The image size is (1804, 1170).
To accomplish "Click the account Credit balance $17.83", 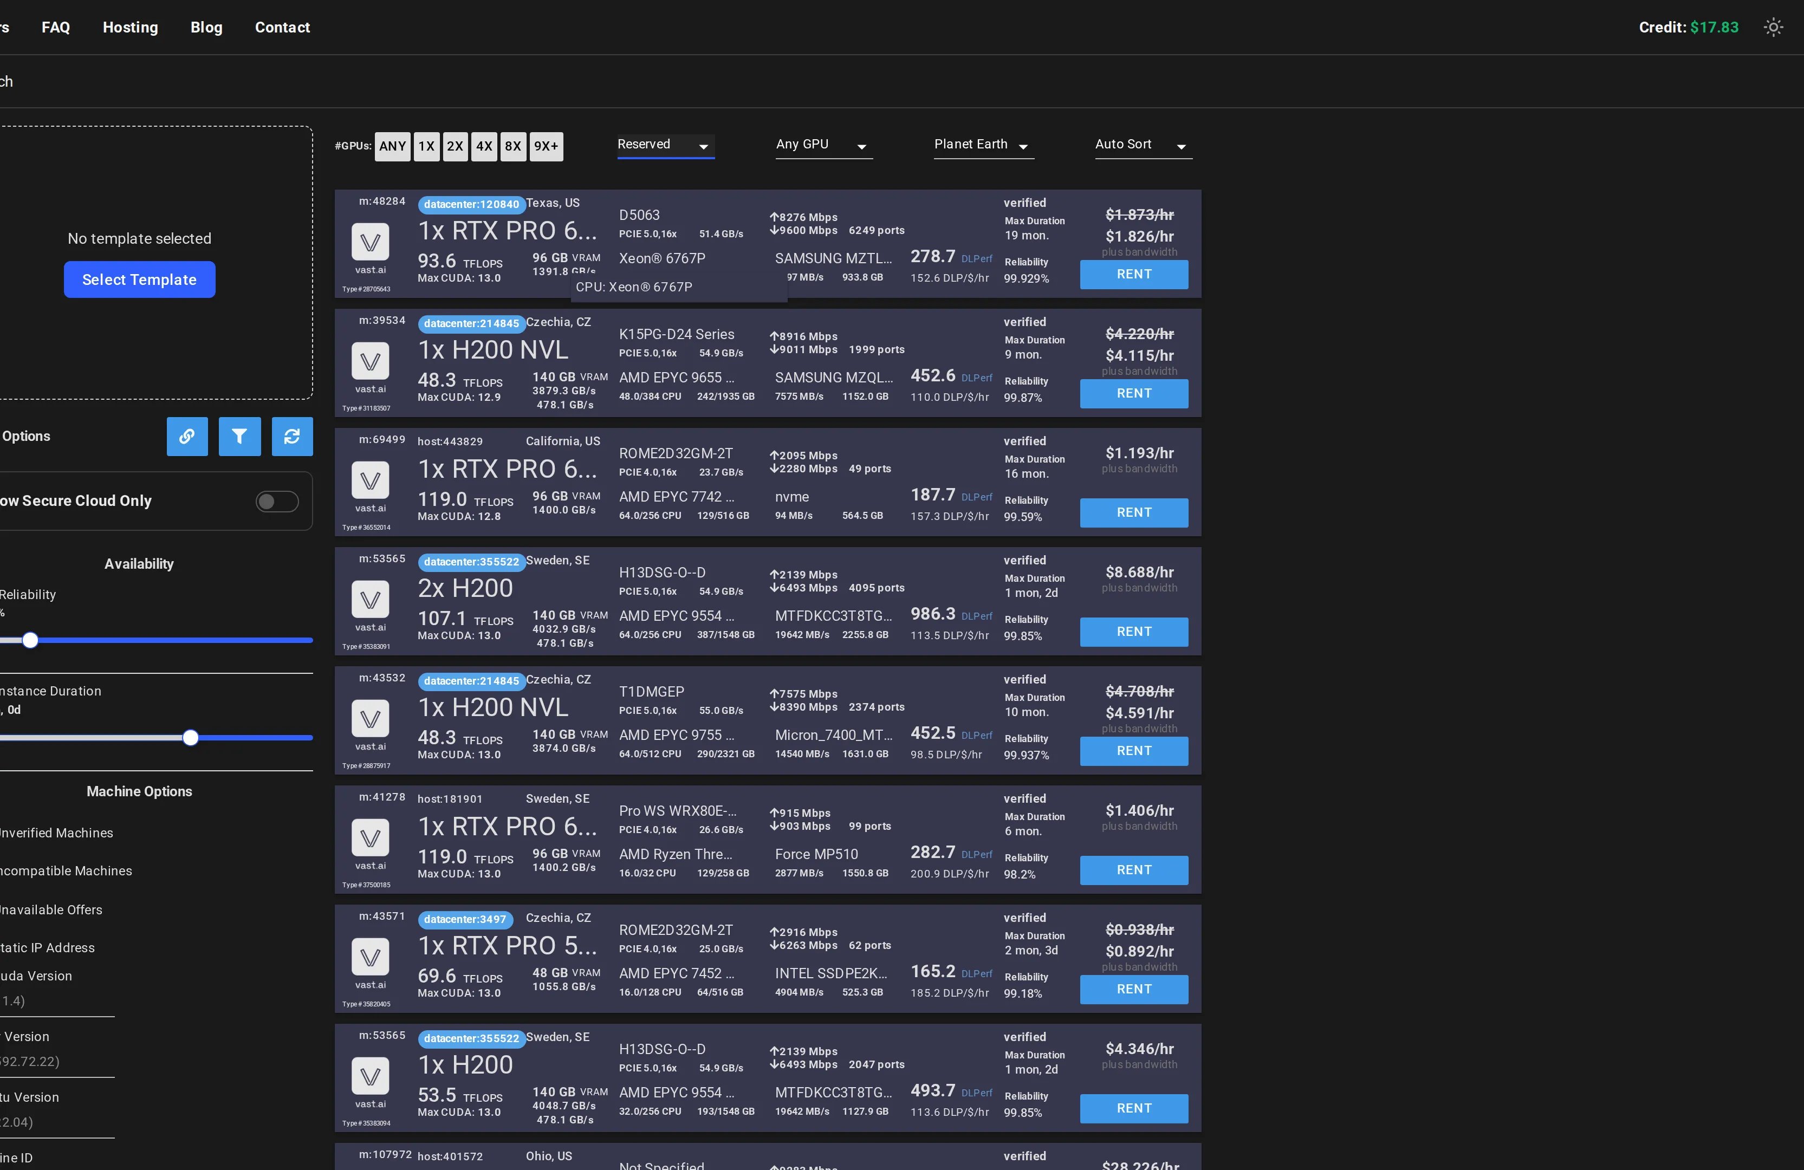I will tap(1688, 27).
